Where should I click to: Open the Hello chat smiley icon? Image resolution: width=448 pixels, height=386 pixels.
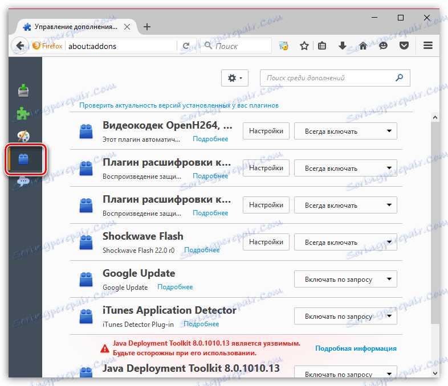point(383,46)
